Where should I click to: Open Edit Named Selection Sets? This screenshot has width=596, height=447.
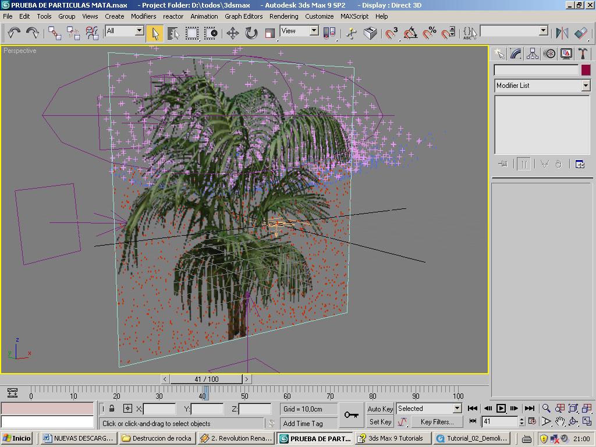click(470, 33)
